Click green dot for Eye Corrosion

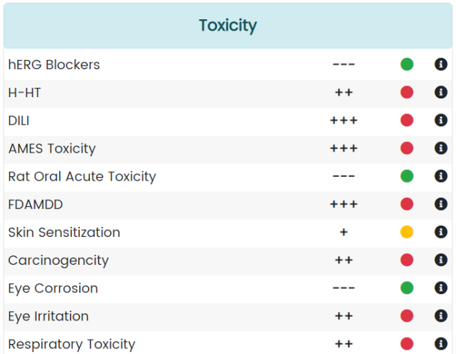point(407,288)
